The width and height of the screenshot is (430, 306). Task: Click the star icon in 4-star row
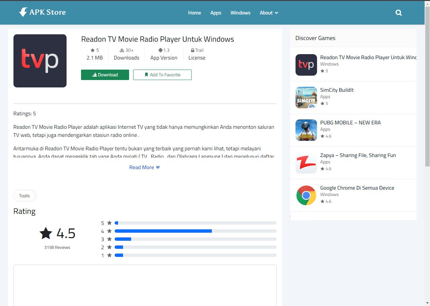pos(109,231)
